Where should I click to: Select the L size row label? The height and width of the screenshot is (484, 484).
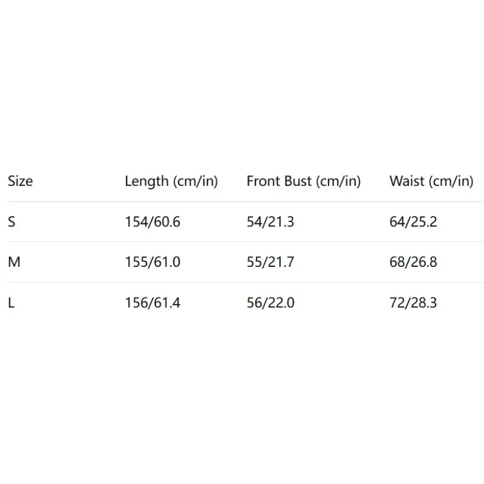point(11,303)
